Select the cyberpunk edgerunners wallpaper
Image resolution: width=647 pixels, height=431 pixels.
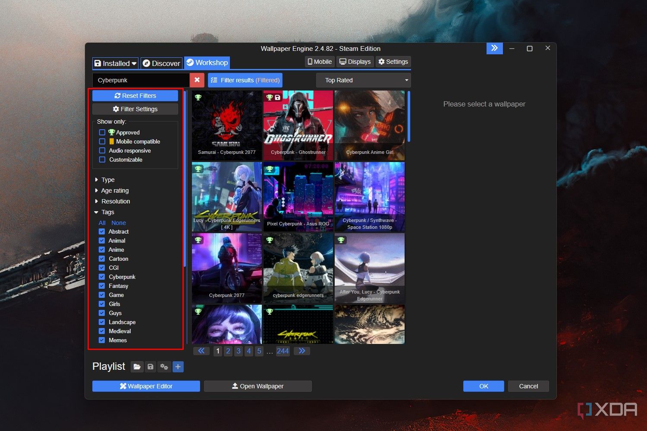(x=298, y=268)
